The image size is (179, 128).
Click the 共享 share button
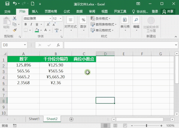[x=168, y=11]
